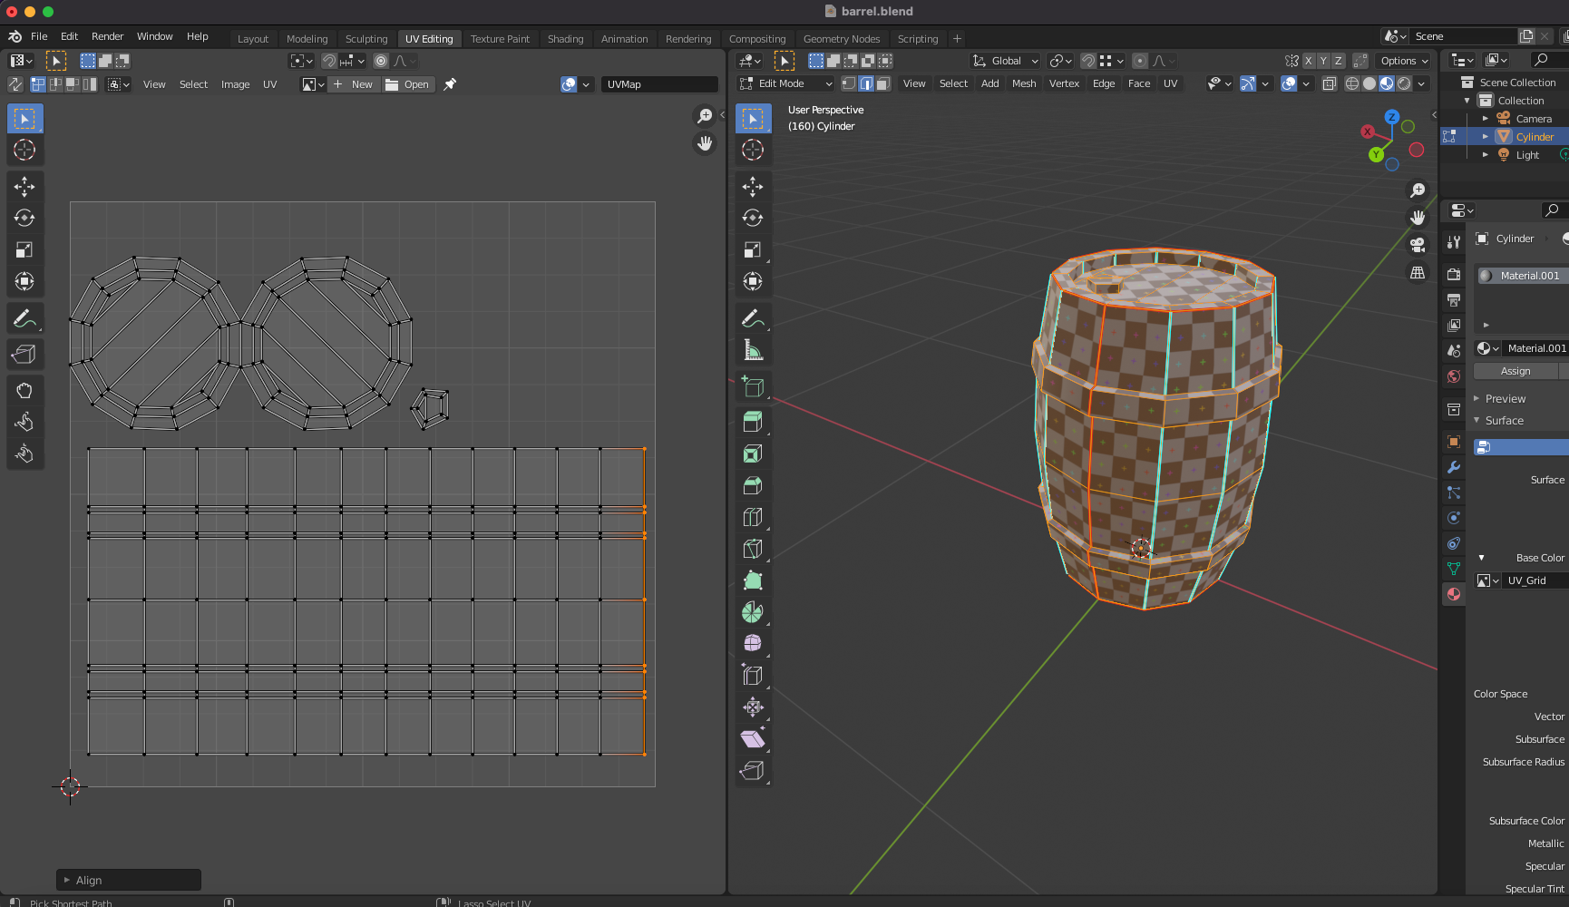
Task: Open the Edit Mode dropdown
Action: 785,83
